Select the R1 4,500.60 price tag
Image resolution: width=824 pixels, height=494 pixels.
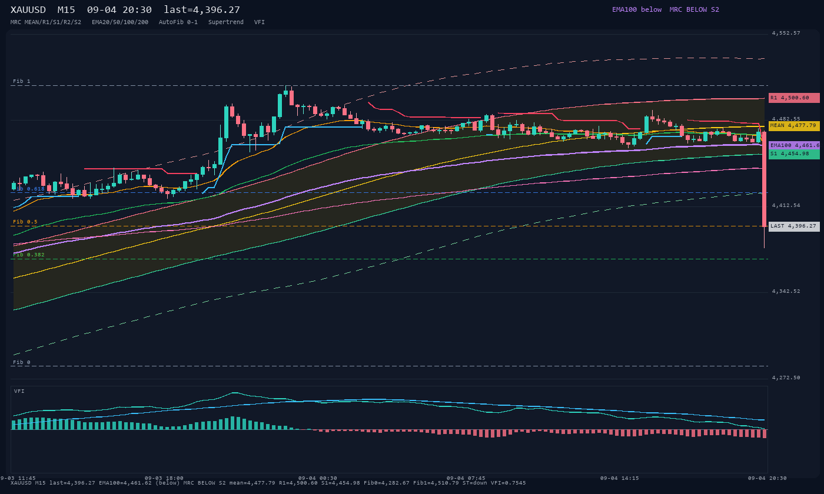[794, 98]
